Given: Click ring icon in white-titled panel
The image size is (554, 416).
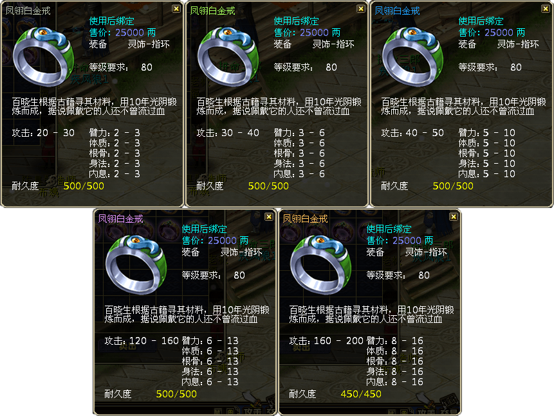Looking at the screenshot, I should [x=44, y=56].
